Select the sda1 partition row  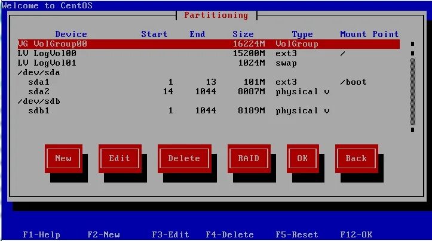[x=209, y=82]
